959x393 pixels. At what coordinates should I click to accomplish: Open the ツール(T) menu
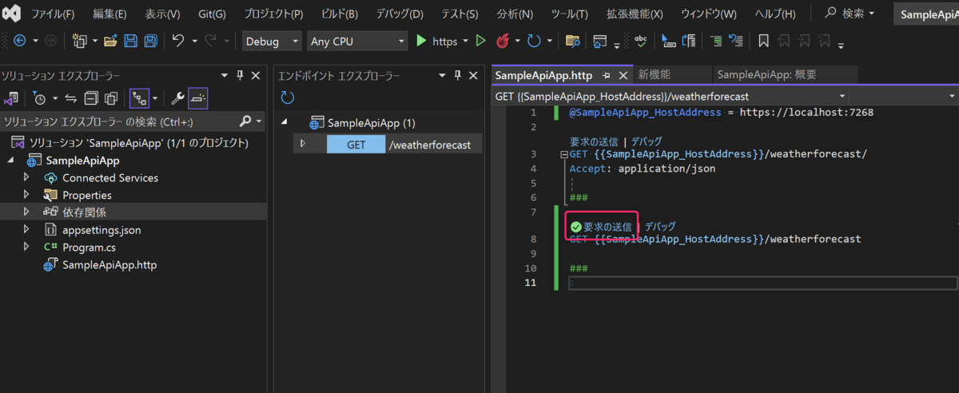tap(569, 14)
